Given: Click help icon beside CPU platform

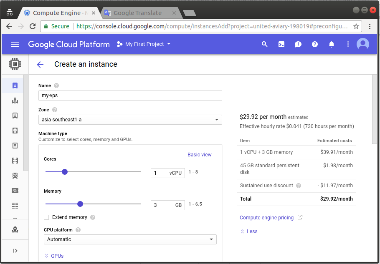Looking at the screenshot, I should [78, 230].
